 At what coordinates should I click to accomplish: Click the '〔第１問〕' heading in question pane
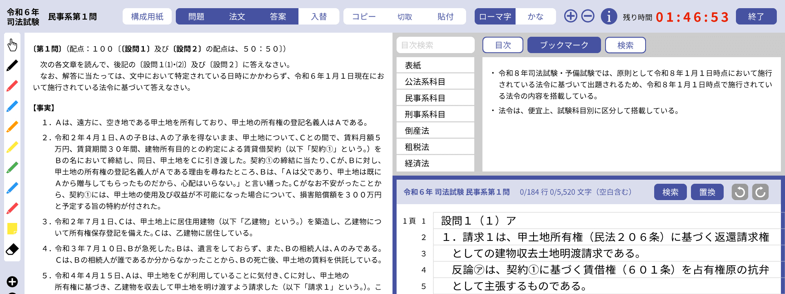48,49
